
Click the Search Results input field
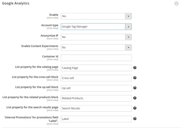[96, 108]
